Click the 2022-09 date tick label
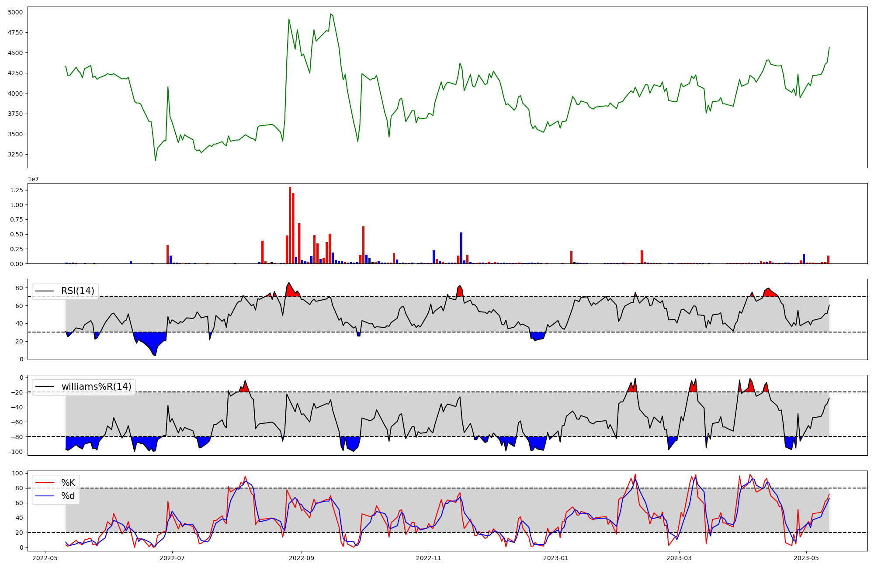Image resolution: width=874 pixels, height=568 pixels. pos(302,558)
